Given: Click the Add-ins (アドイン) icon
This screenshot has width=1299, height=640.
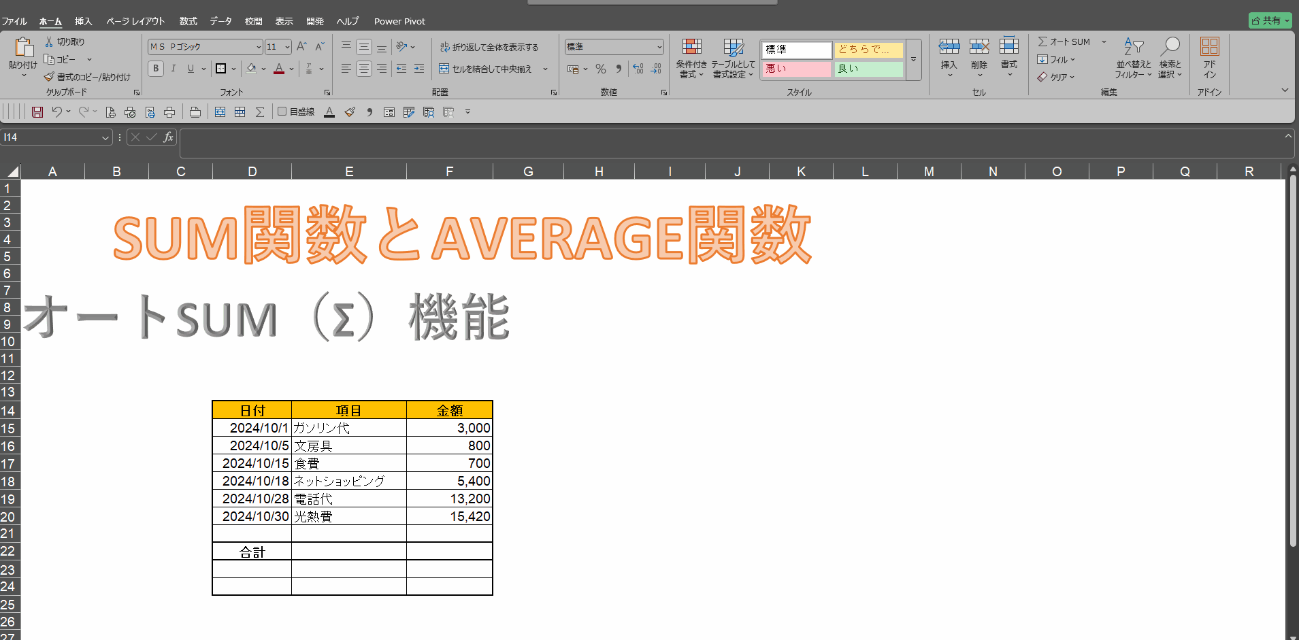Looking at the screenshot, I should pos(1209,58).
